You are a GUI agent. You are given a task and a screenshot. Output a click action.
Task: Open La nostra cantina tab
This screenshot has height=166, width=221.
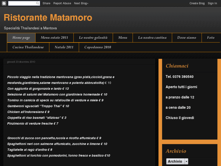(x=152, y=38)
